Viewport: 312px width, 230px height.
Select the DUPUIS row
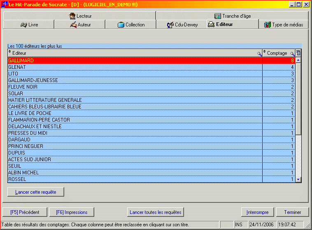point(151,153)
